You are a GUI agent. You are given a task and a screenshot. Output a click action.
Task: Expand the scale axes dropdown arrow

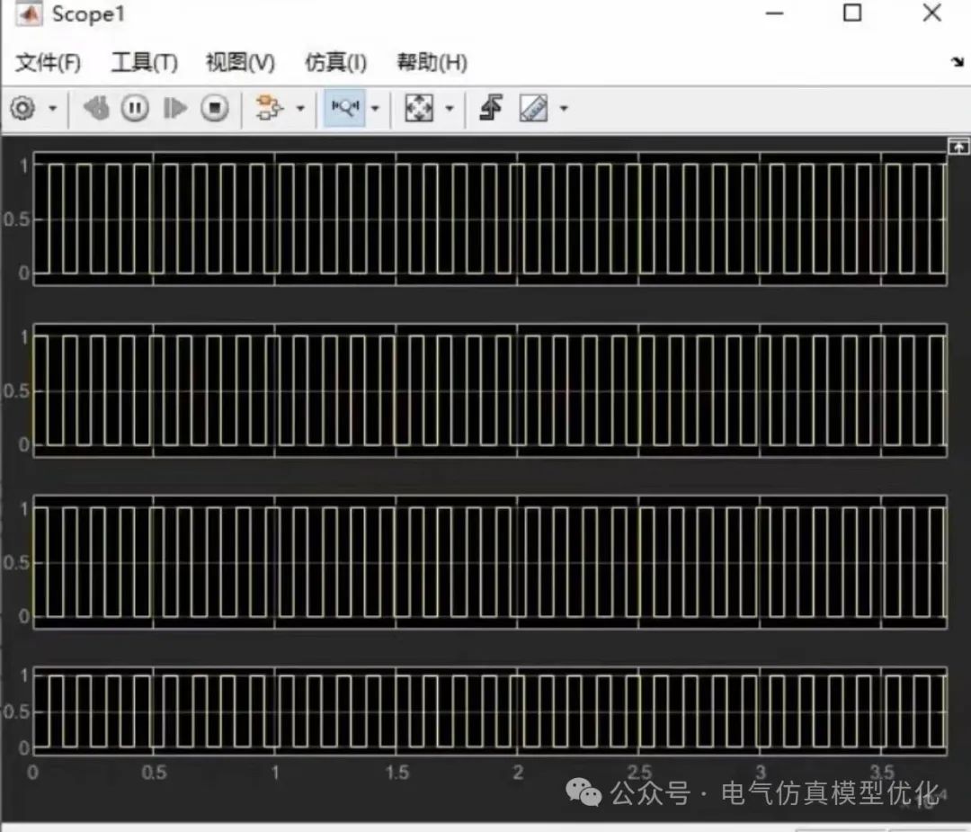click(x=450, y=109)
